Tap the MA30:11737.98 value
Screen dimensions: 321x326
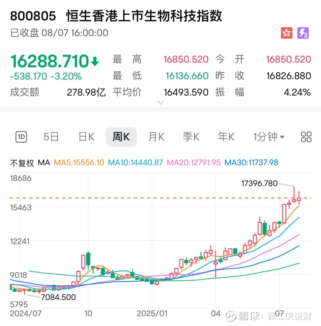coord(251,162)
